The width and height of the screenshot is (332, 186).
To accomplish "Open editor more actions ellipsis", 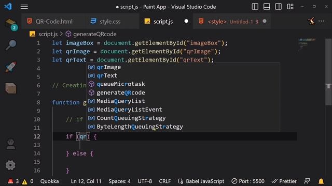I will (x=322, y=21).
